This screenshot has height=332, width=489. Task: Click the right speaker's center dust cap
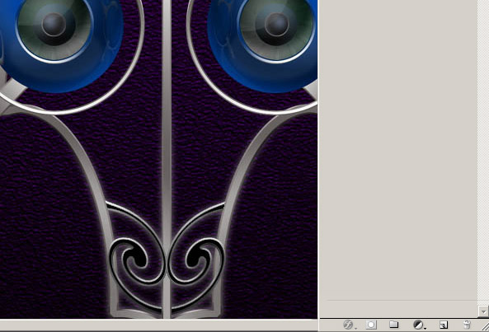[276, 25]
